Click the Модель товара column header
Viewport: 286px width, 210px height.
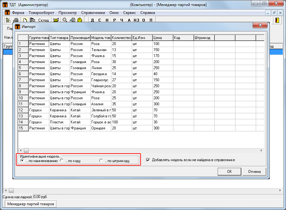[x=101, y=38]
